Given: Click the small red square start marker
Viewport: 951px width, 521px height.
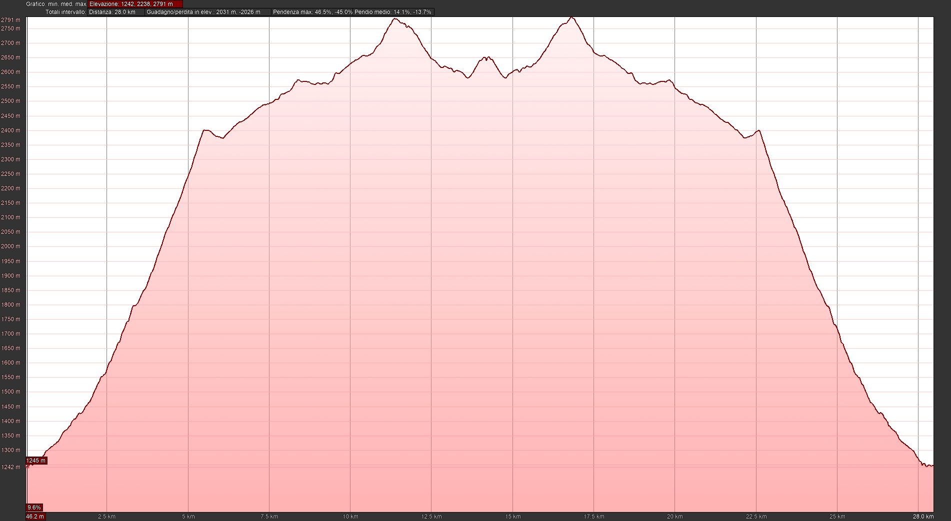Looking at the screenshot, I should [27, 466].
